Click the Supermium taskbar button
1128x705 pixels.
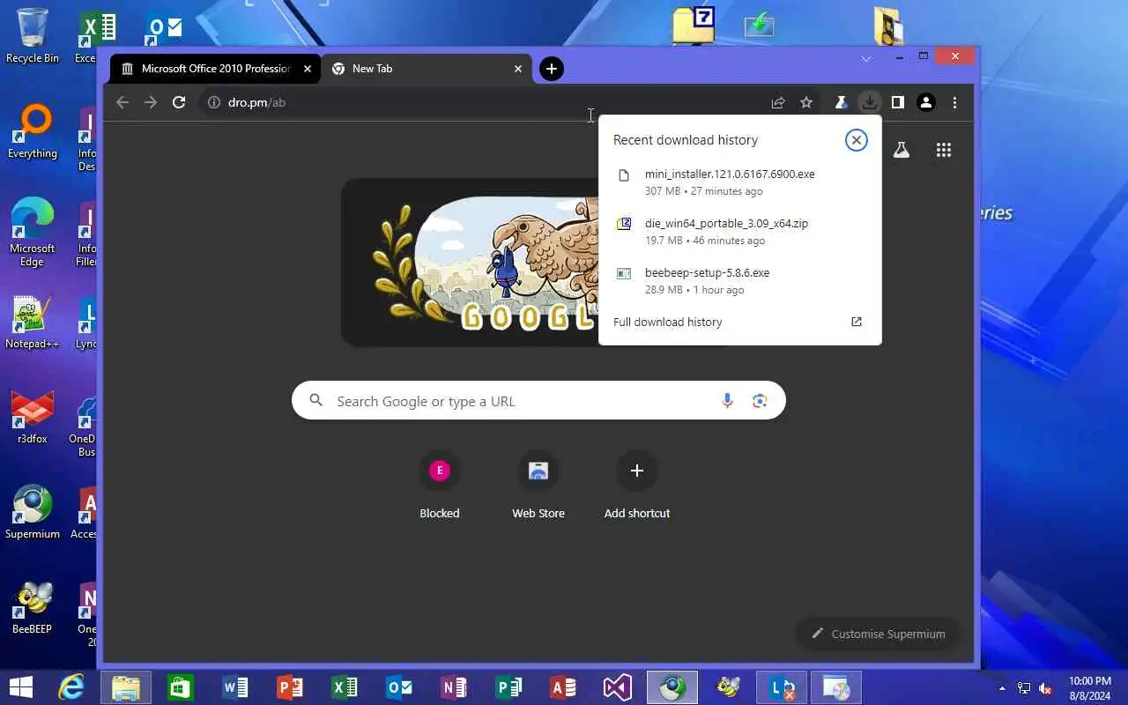pyautogui.click(x=672, y=687)
